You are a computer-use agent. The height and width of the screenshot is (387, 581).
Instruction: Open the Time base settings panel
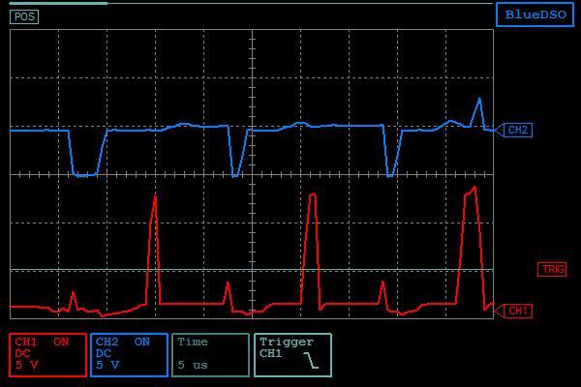point(210,355)
